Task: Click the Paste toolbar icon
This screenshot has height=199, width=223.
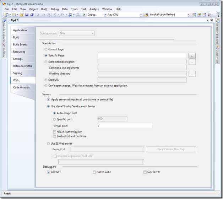Action: click(x=49, y=15)
